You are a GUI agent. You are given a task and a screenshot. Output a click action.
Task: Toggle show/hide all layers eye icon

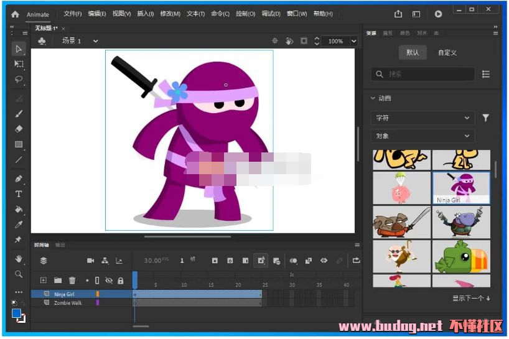(110, 281)
